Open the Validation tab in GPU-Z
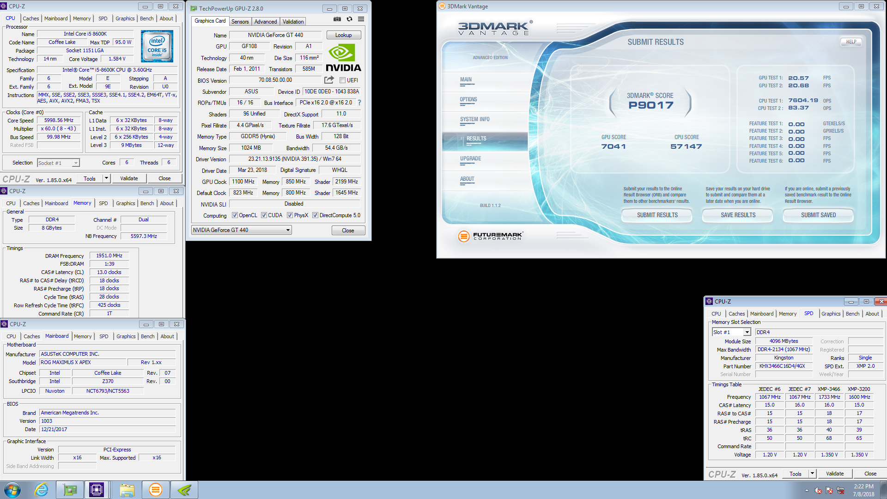Viewport: 887px width, 499px height. (x=293, y=22)
